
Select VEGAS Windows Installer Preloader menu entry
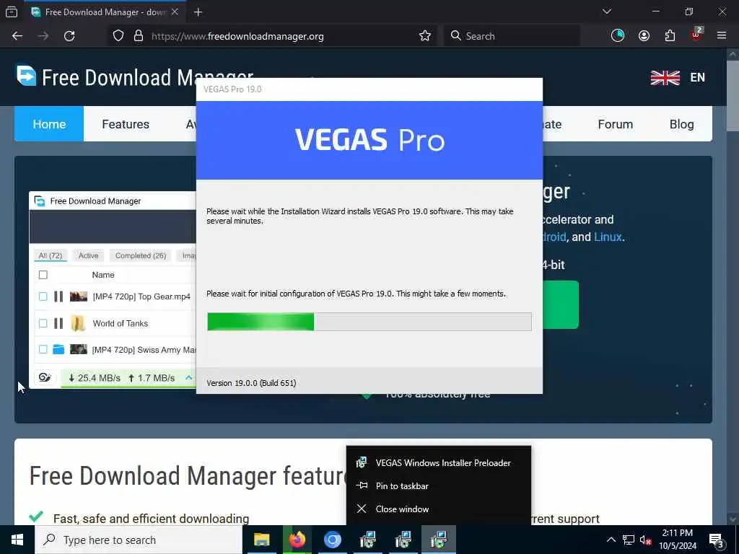[438, 462]
